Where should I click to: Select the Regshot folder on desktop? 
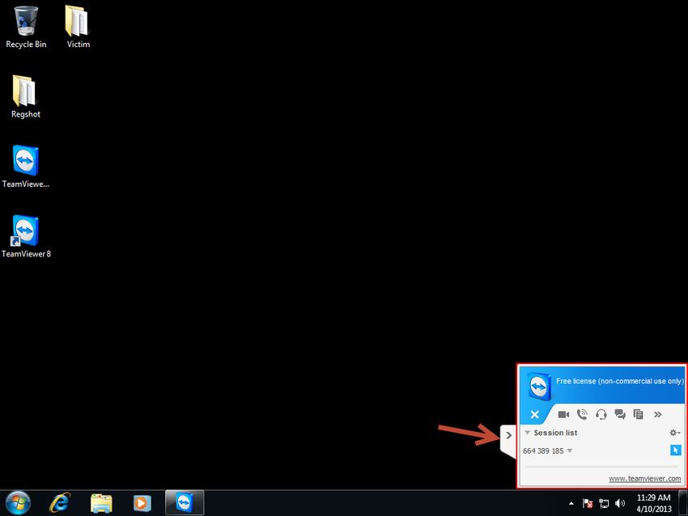(25, 96)
